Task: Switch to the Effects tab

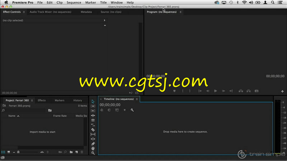Action: click(42, 101)
